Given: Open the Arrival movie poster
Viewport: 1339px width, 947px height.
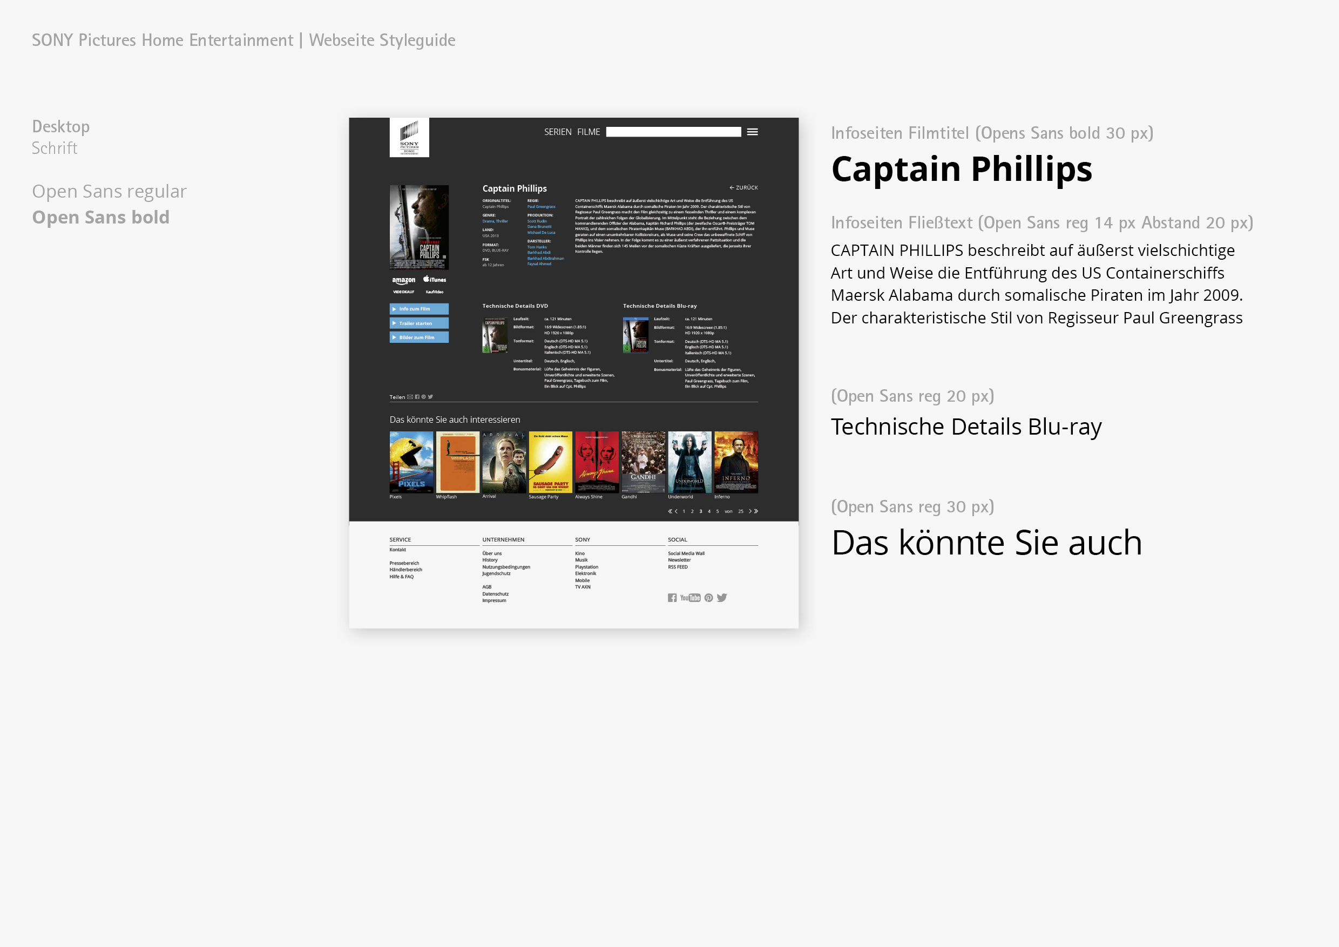Looking at the screenshot, I should [x=504, y=462].
